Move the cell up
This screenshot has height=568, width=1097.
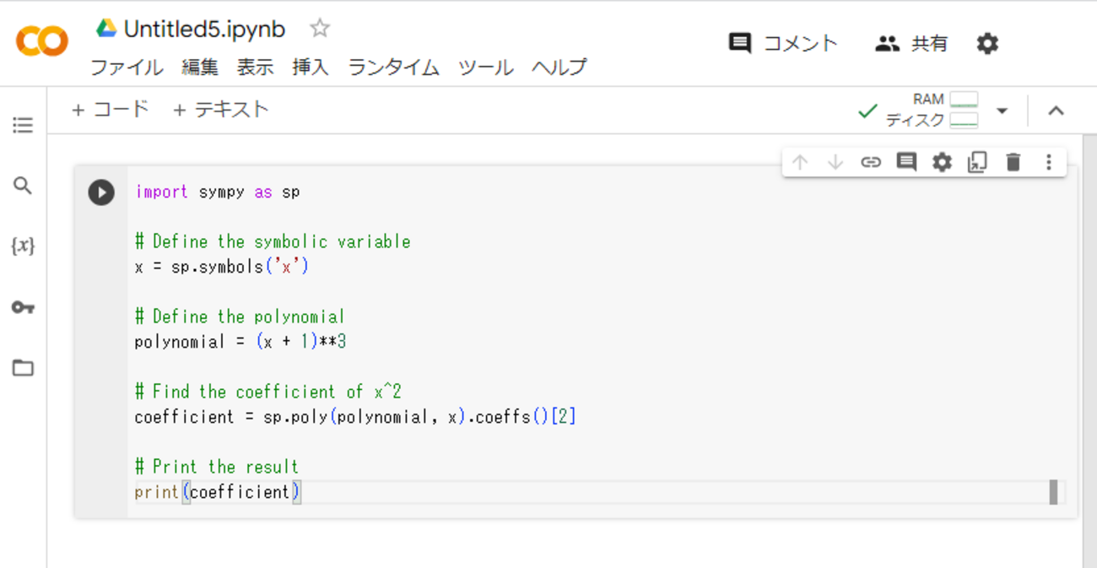800,161
